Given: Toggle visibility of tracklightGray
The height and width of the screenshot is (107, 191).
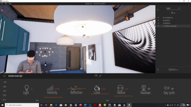Looking at the screenshot, I should coord(158,18).
